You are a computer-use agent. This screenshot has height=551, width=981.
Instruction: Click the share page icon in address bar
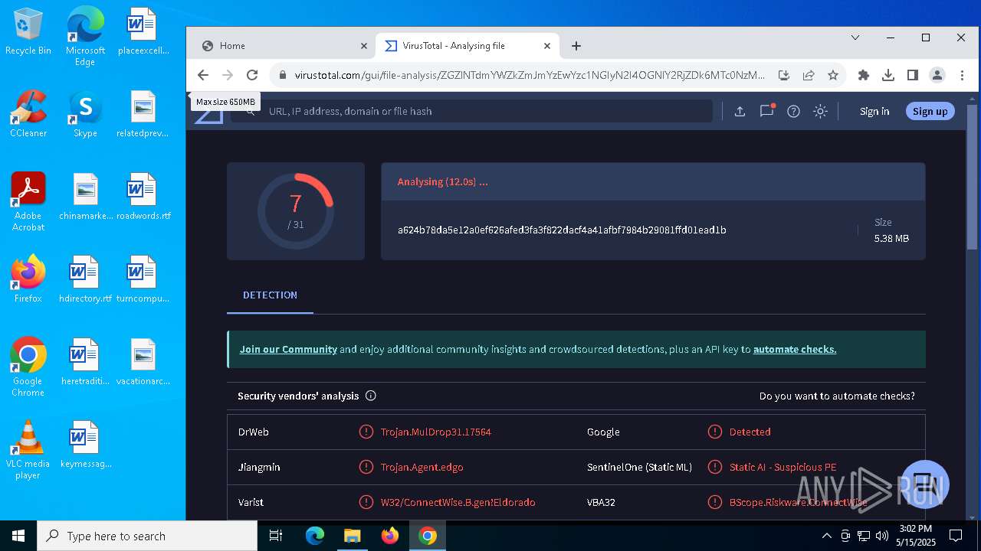point(809,75)
